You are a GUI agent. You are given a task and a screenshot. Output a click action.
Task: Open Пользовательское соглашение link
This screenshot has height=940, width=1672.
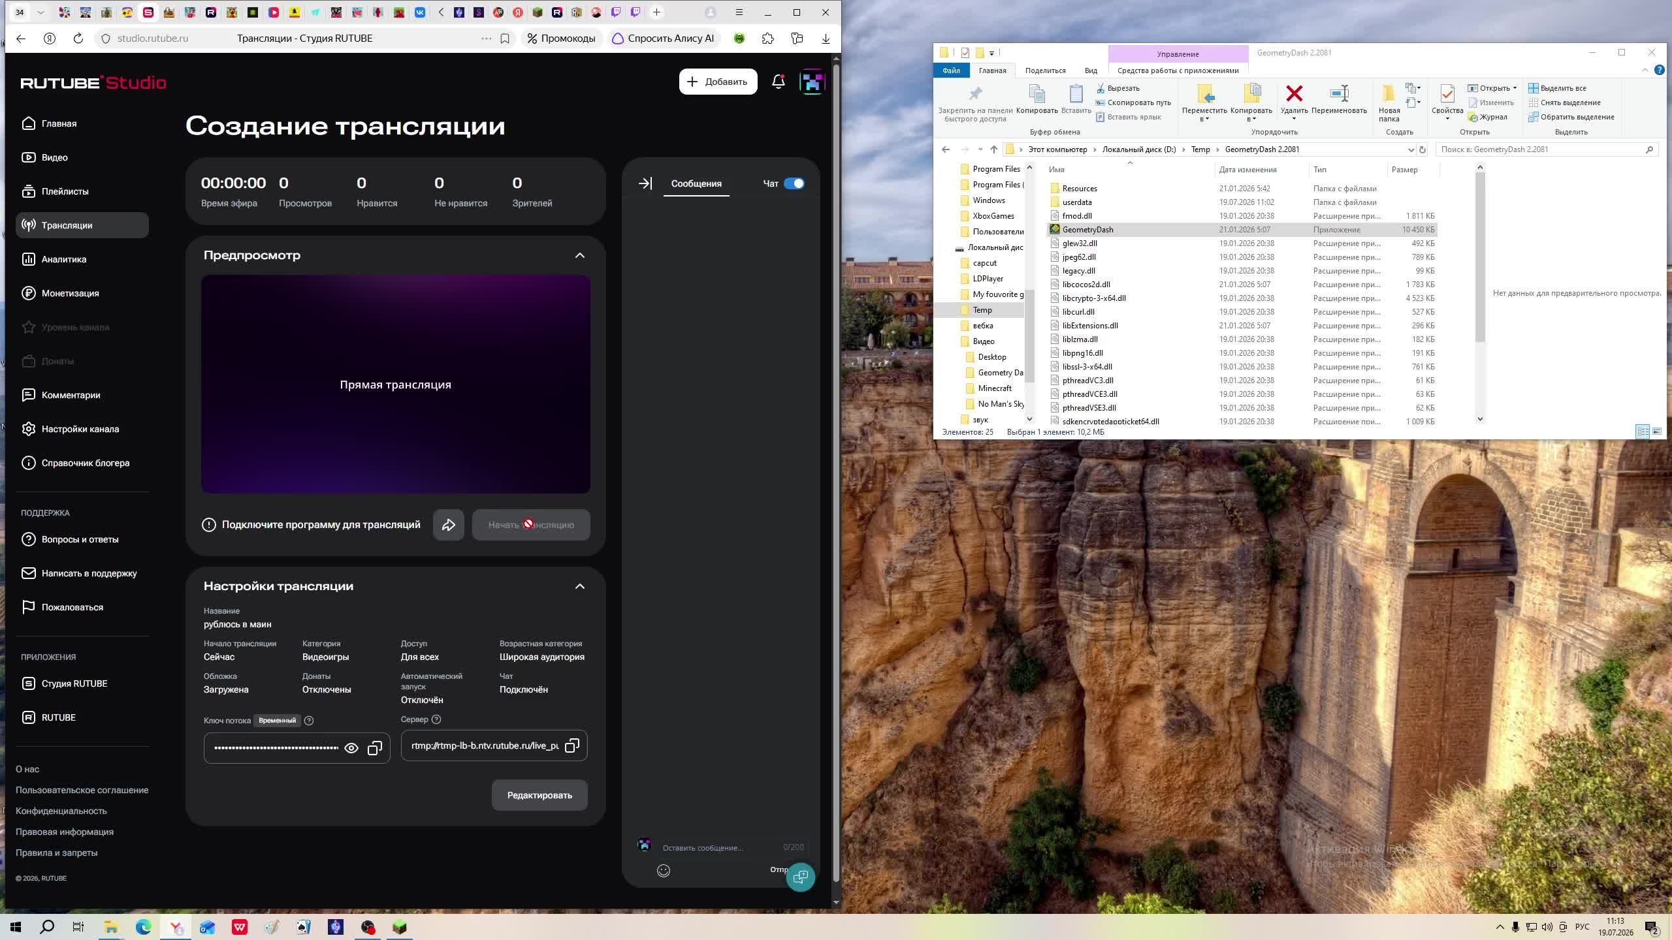click(82, 790)
